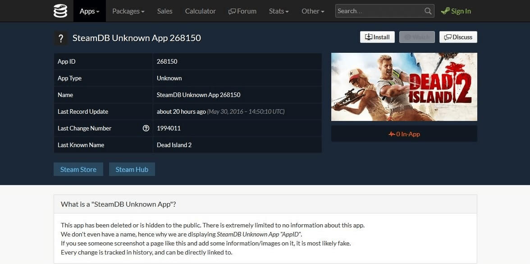
Task: Click the Install button
Action: click(377, 37)
